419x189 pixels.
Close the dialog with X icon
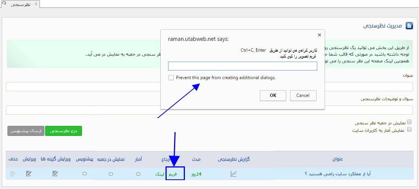pos(319,35)
